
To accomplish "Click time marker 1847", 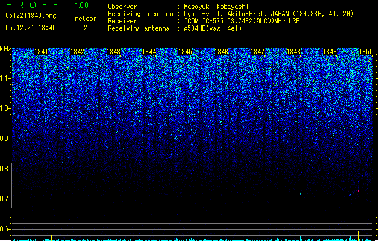I will (x=257, y=52).
